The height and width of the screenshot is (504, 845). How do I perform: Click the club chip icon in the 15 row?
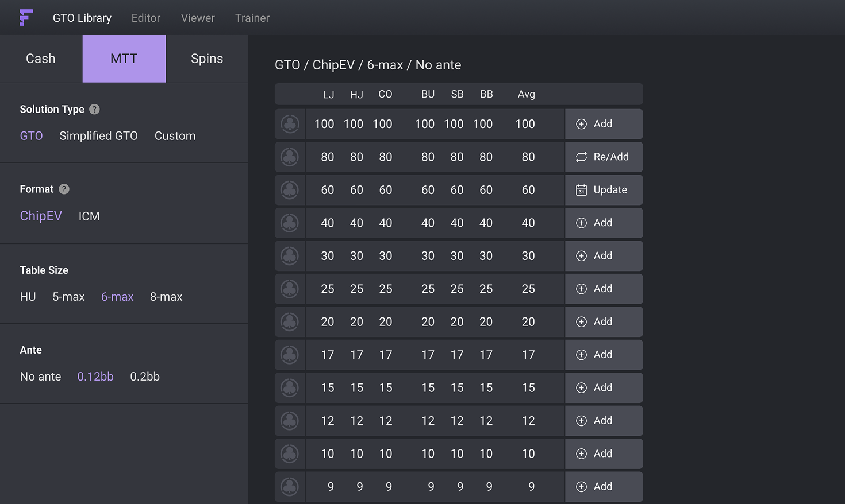click(x=290, y=387)
